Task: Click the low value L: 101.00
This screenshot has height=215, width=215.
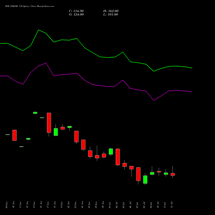Action: click(111, 15)
